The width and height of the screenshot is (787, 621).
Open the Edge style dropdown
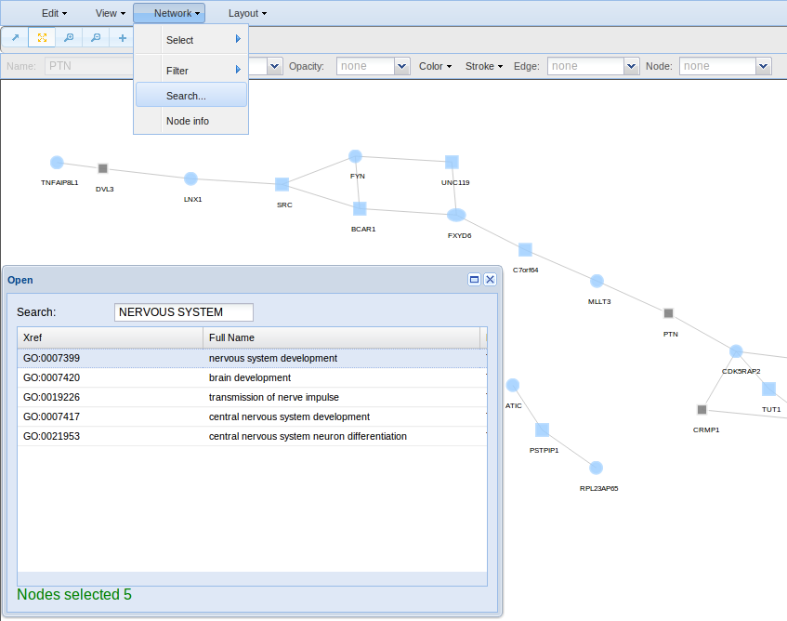[x=631, y=66]
